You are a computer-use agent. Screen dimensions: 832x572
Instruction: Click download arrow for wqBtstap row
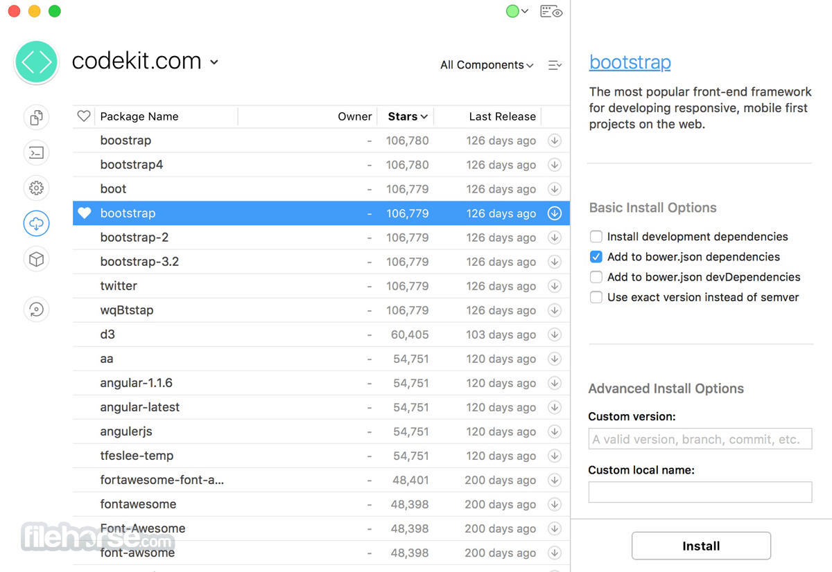pos(555,310)
